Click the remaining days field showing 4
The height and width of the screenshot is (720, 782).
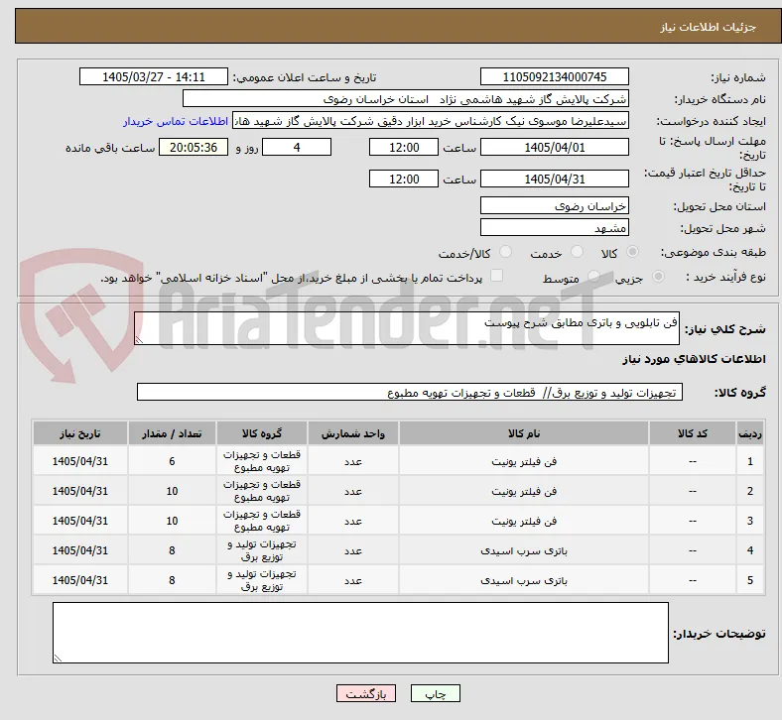(297, 147)
